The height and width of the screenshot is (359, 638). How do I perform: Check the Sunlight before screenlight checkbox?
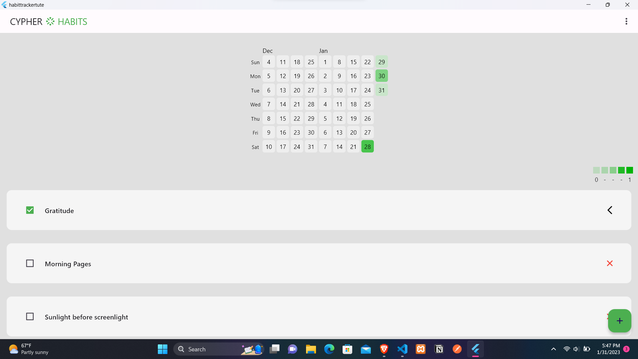pyautogui.click(x=30, y=316)
